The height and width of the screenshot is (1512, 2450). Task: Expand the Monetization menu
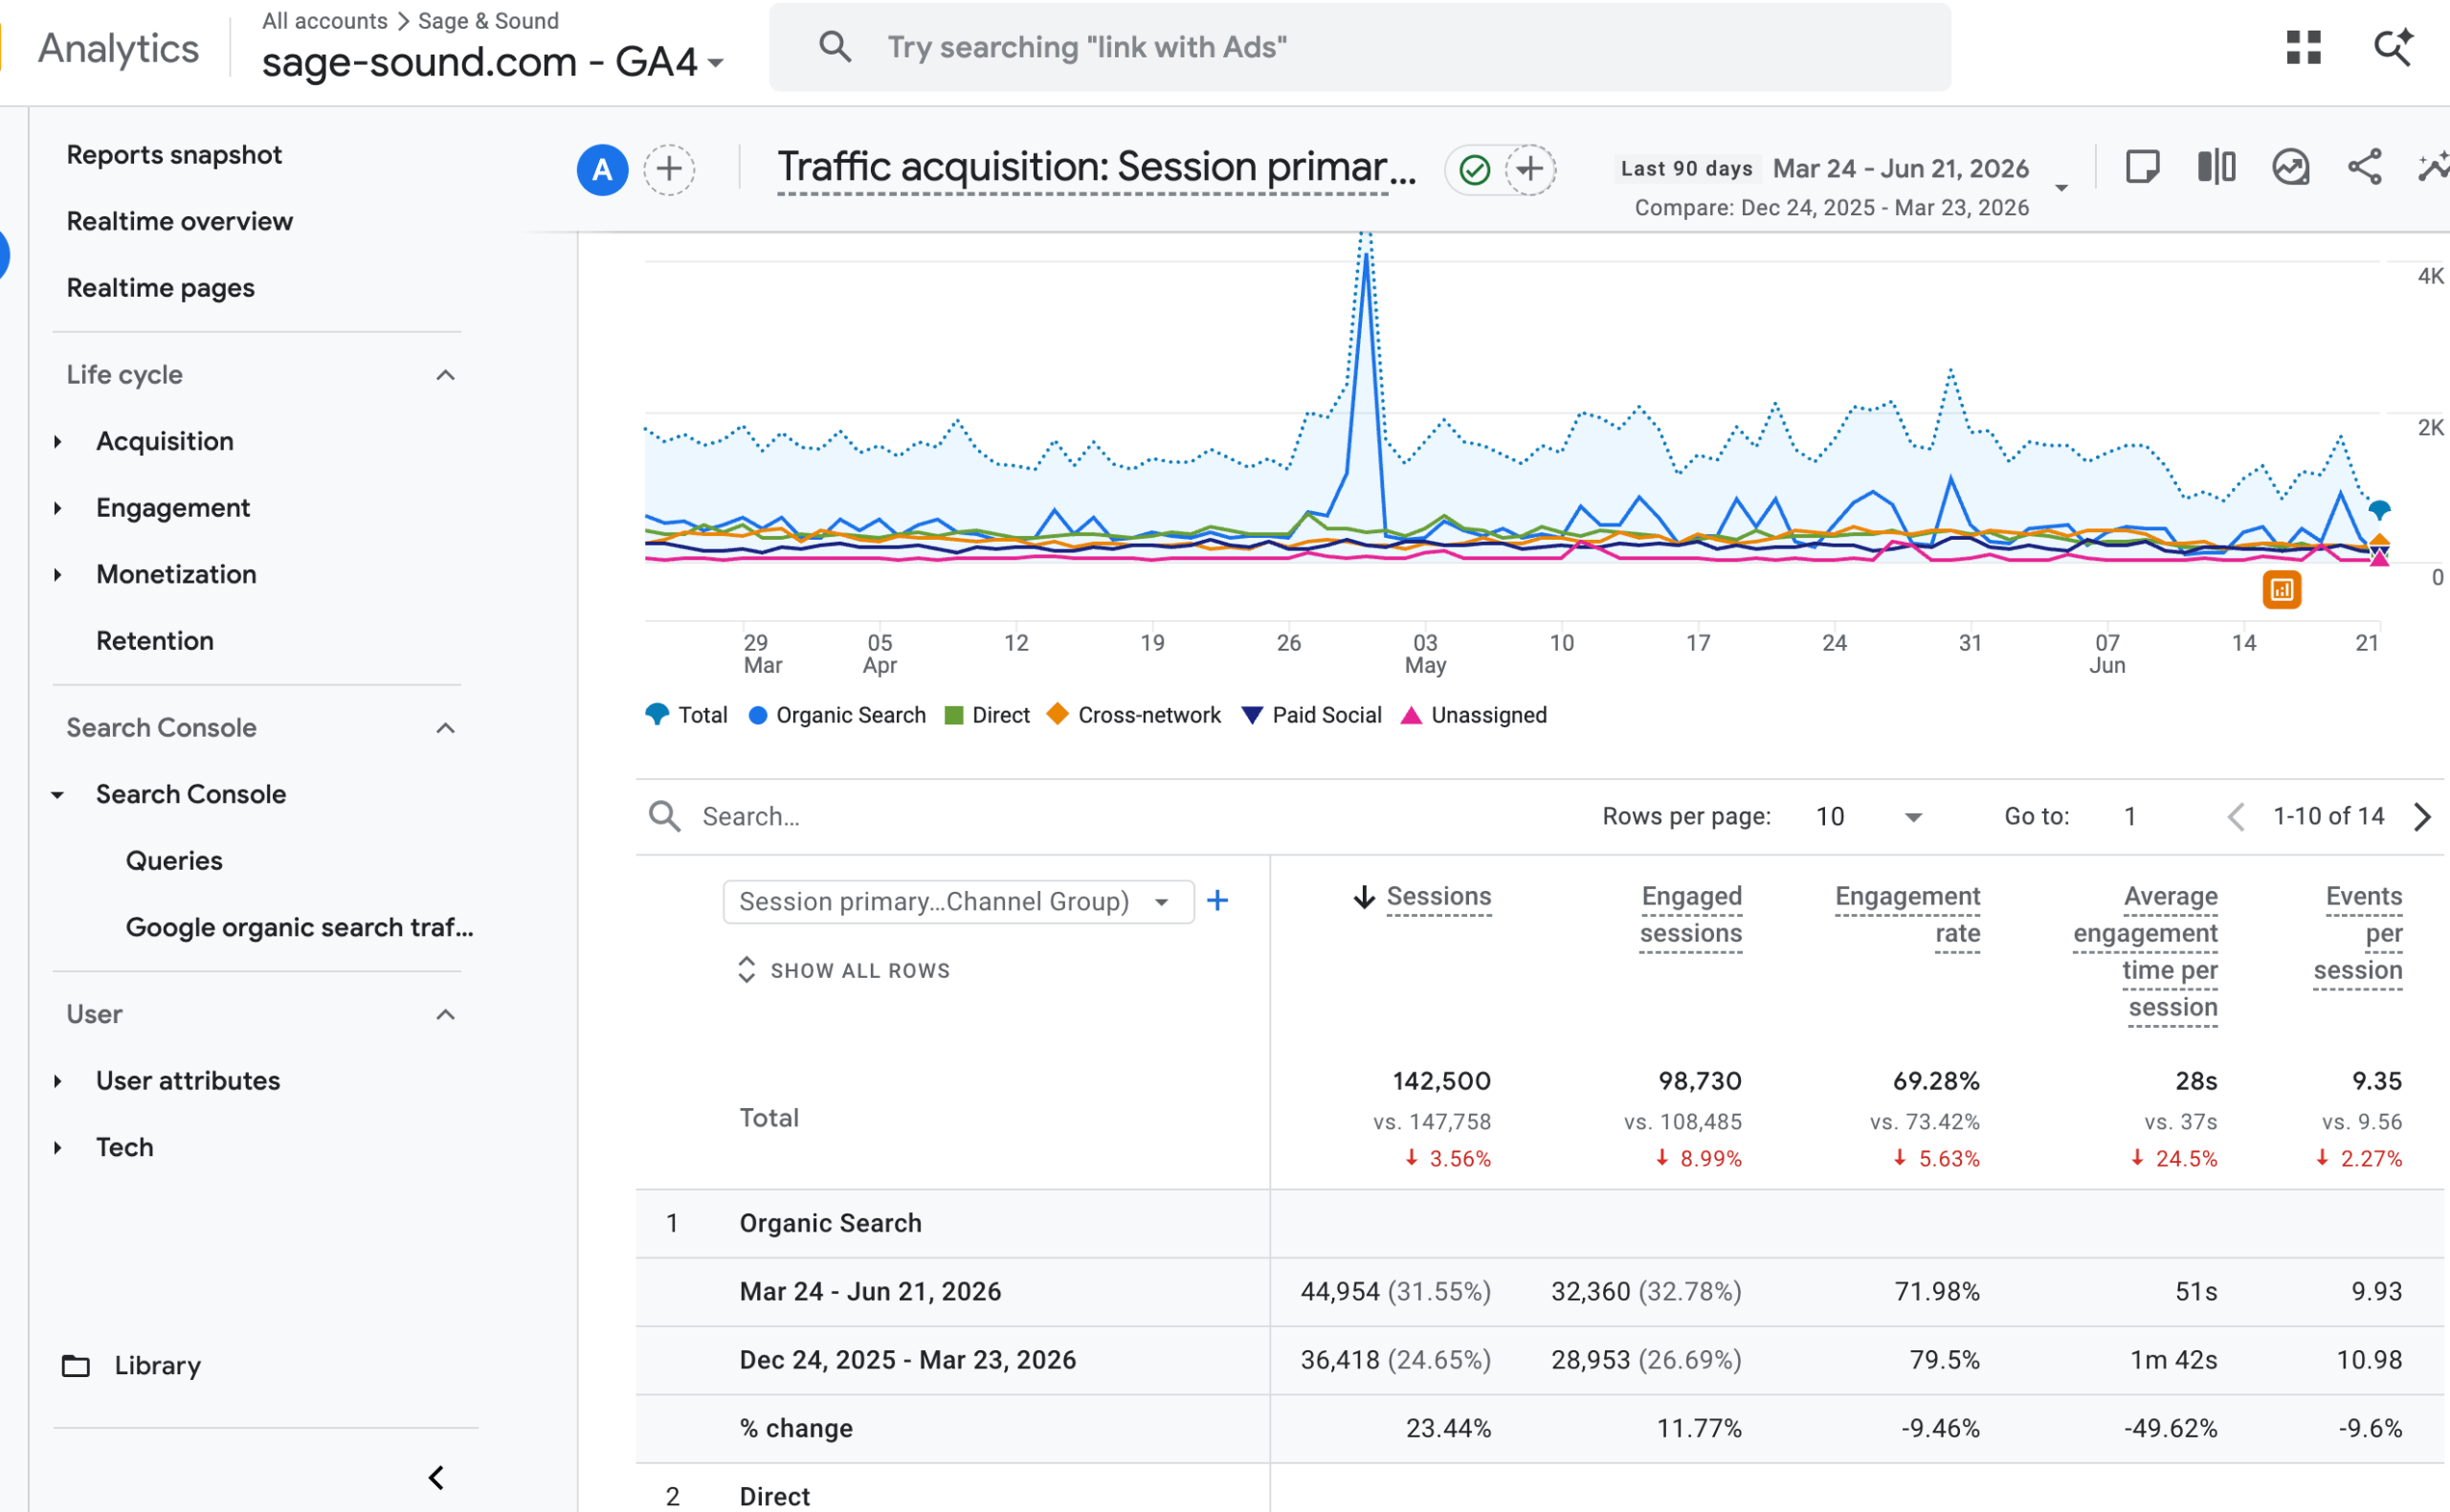tap(58, 574)
